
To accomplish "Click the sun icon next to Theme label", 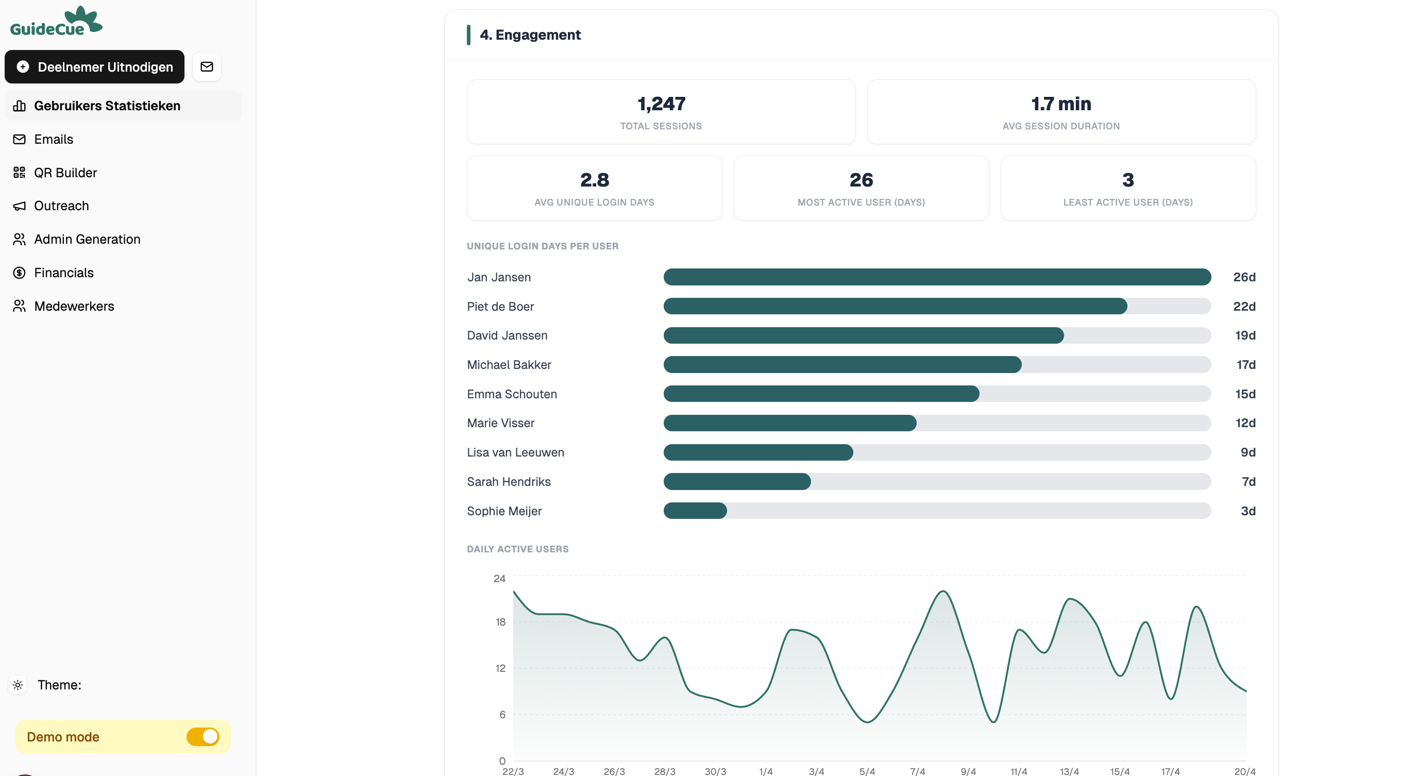I will [x=17, y=685].
